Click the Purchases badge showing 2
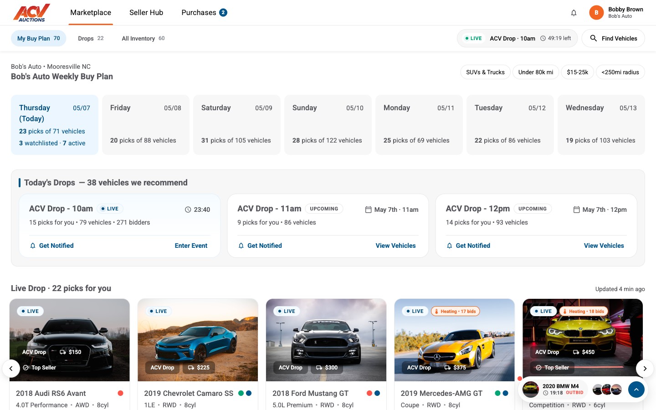 223,13
